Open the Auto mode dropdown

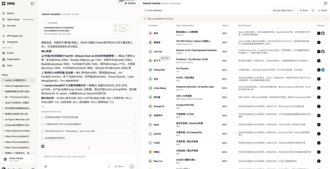point(120,166)
